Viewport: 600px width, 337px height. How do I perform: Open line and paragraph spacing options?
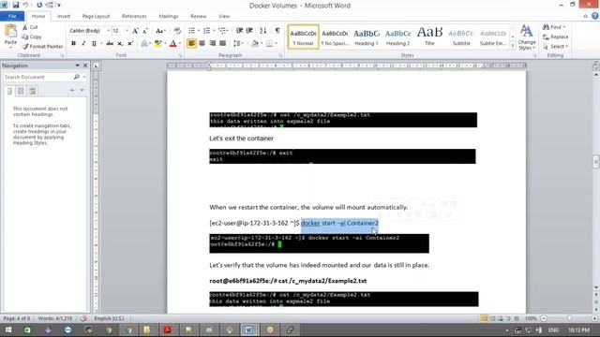238,43
